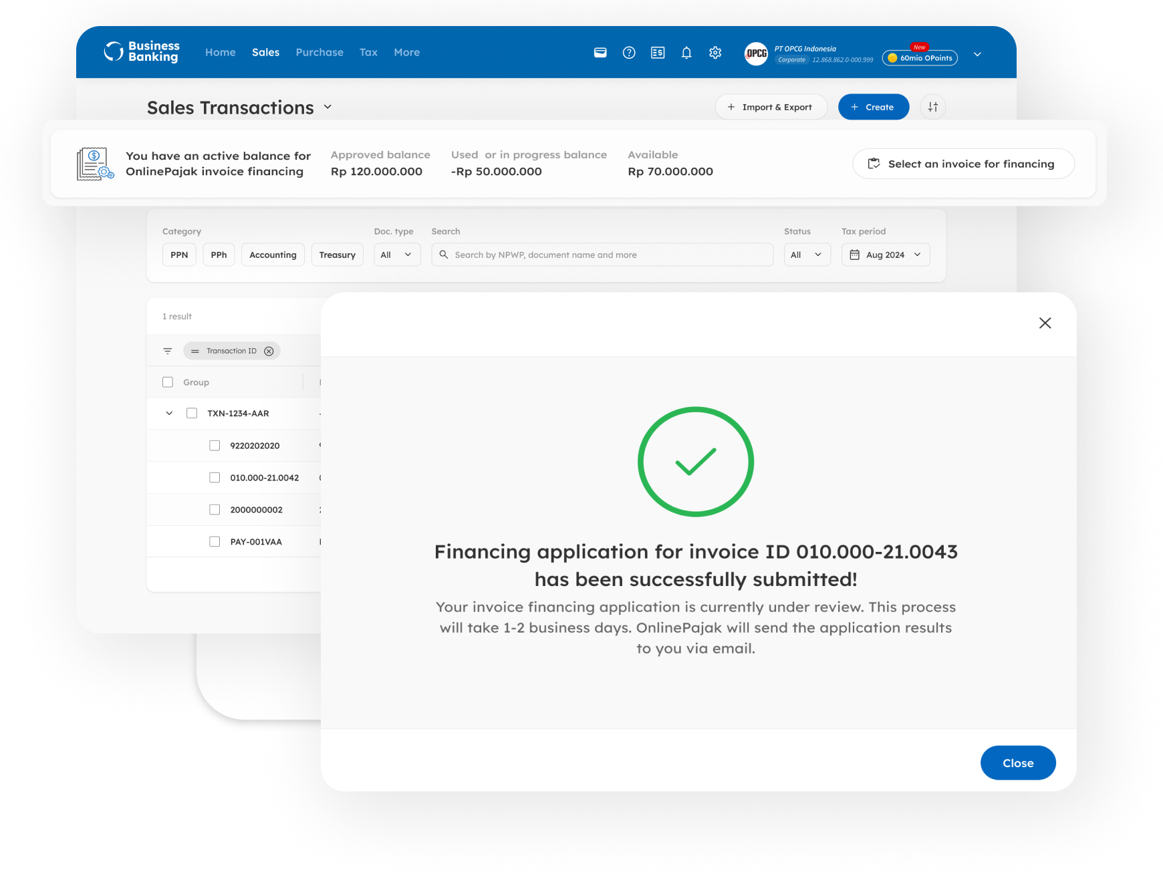Open the filter lines icon

[168, 351]
